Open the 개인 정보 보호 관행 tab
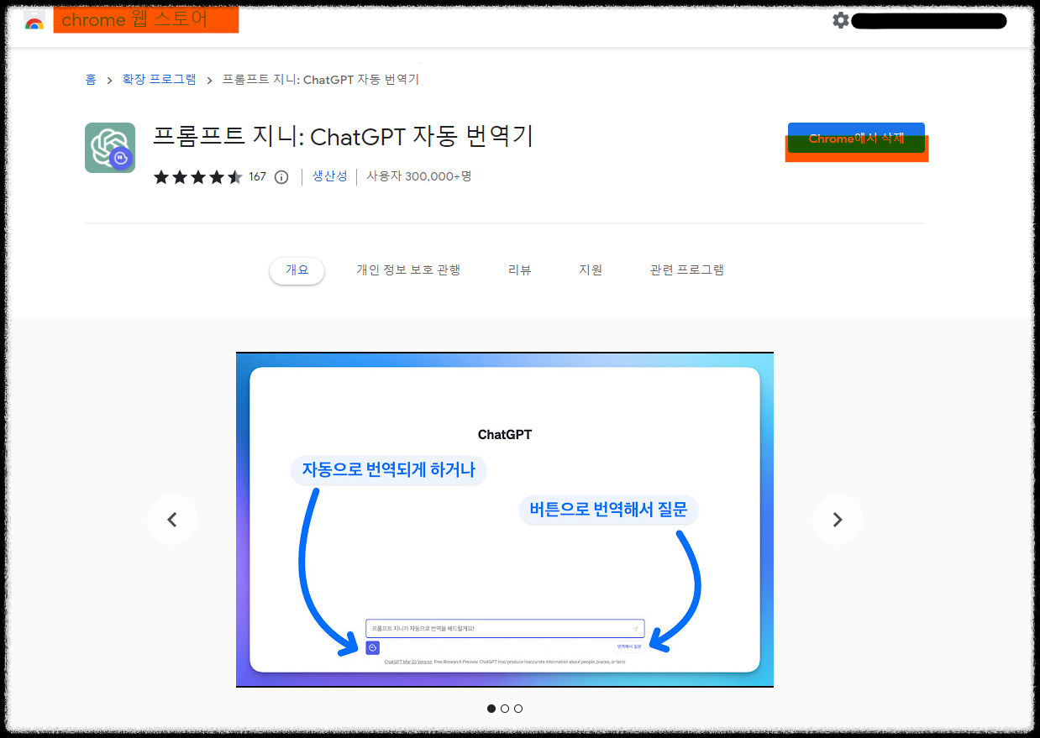 [408, 270]
